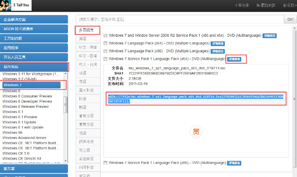Screen dimensions: 297x177
Task: Select Windows 8.1 Preview entry
Action: pyautogui.click(x=20, y=117)
